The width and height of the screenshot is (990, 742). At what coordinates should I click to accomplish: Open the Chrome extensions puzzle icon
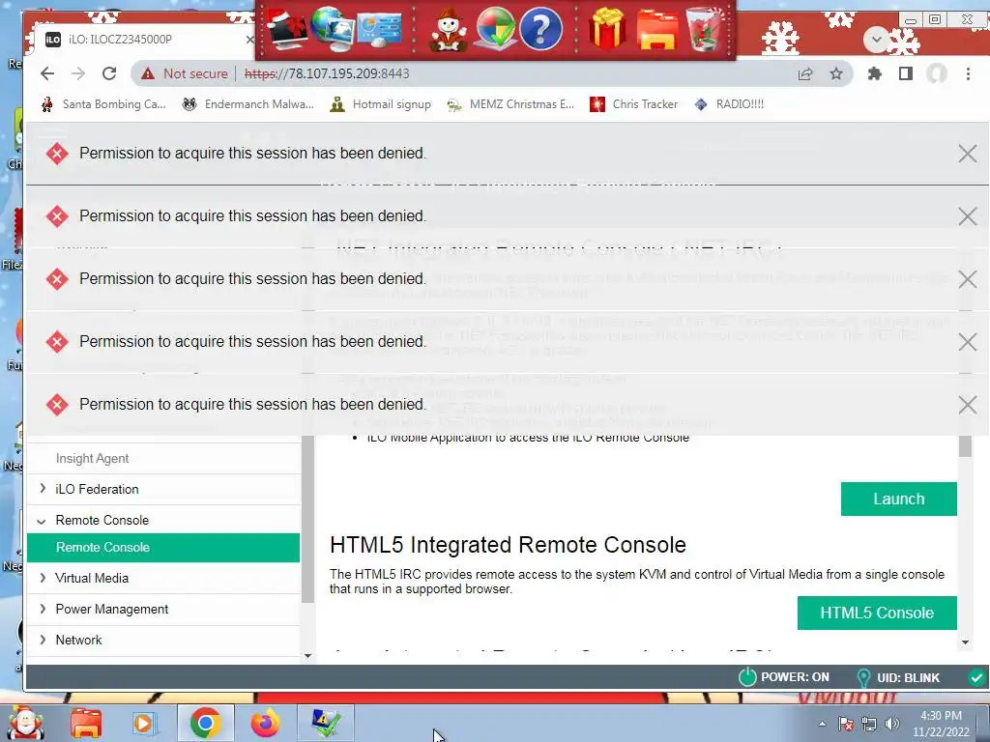pyautogui.click(x=874, y=73)
